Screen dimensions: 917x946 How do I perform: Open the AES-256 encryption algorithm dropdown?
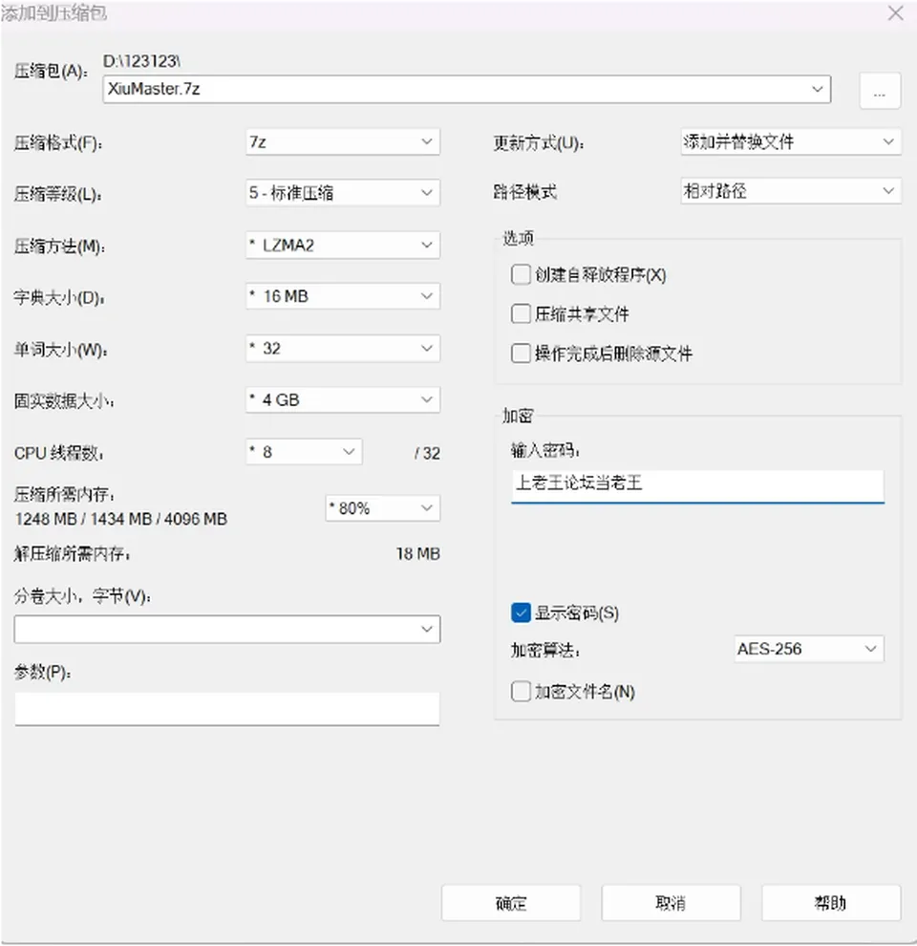tap(809, 649)
